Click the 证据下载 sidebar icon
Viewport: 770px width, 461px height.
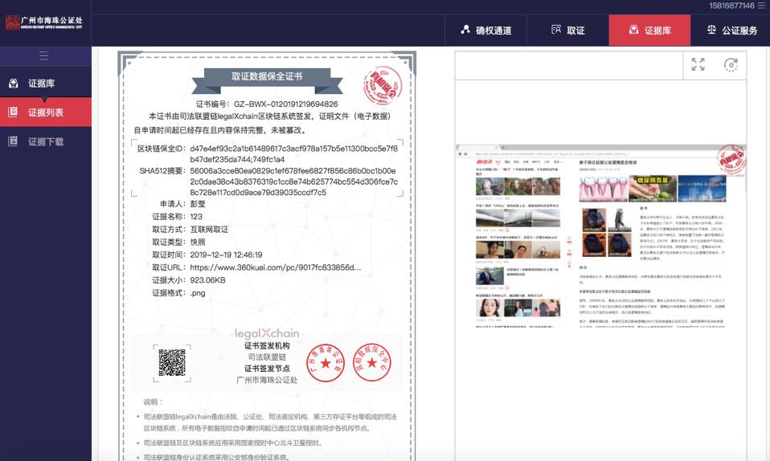(13, 141)
